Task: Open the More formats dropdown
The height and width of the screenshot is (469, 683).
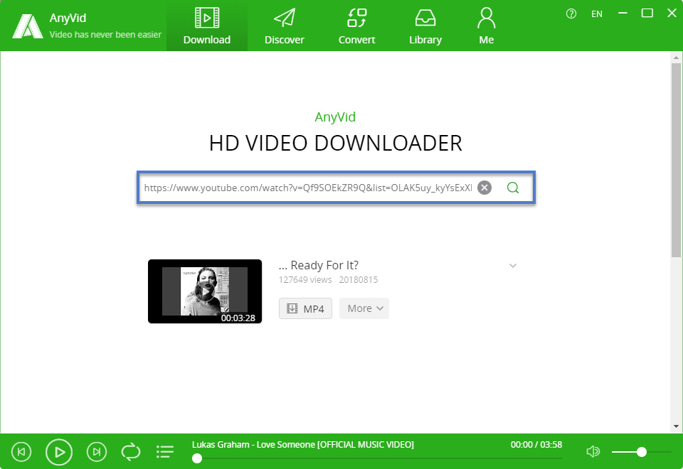Action: click(x=364, y=308)
